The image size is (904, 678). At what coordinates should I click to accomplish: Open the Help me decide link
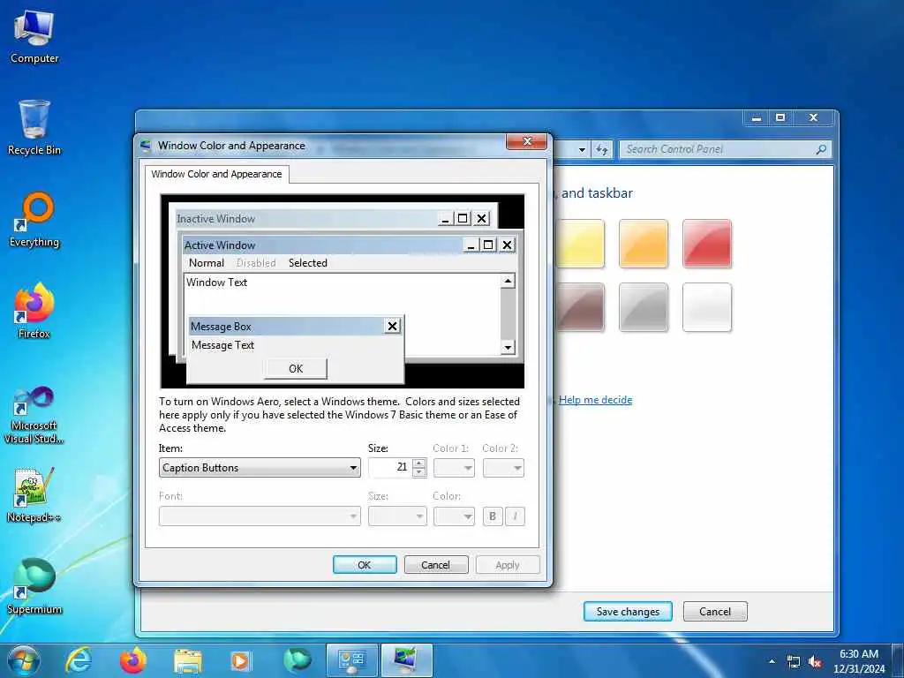(595, 400)
